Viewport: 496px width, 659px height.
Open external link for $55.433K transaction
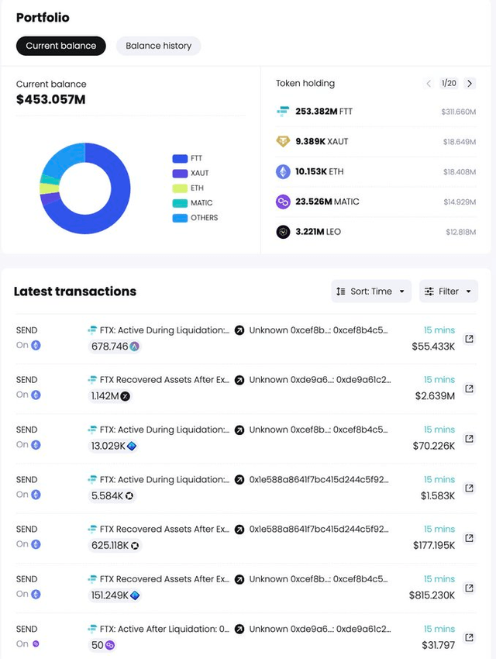pos(469,339)
